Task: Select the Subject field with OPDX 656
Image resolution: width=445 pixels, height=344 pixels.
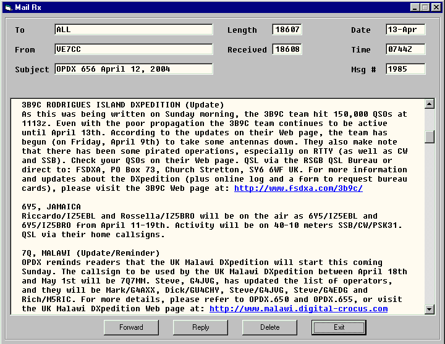Action: [x=133, y=69]
